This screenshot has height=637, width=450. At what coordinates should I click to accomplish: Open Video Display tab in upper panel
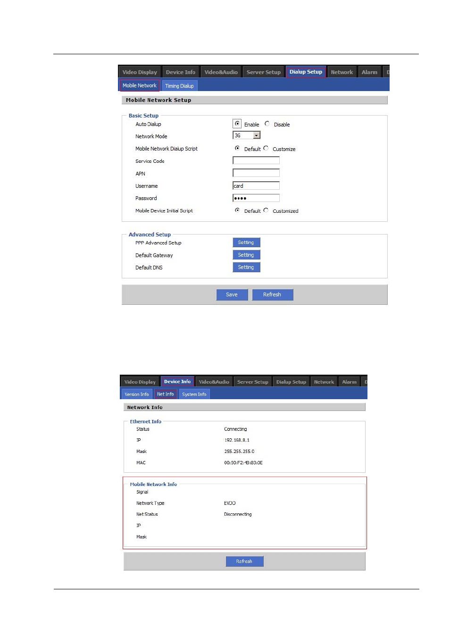[140, 72]
